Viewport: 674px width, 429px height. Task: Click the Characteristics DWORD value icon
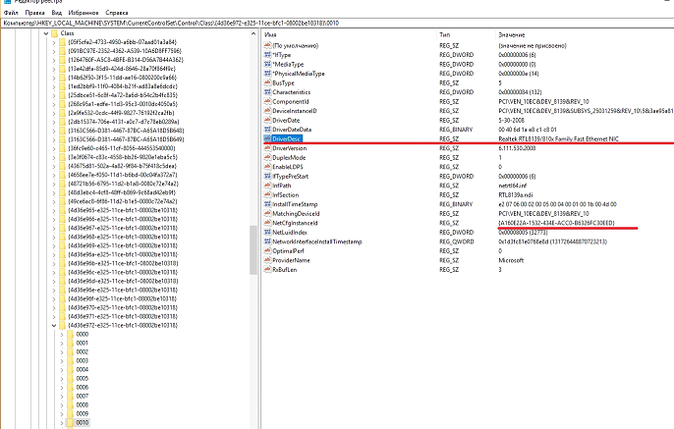pyautogui.click(x=266, y=90)
